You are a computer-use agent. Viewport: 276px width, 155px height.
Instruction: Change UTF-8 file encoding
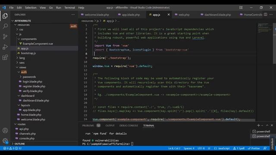coord(201,148)
